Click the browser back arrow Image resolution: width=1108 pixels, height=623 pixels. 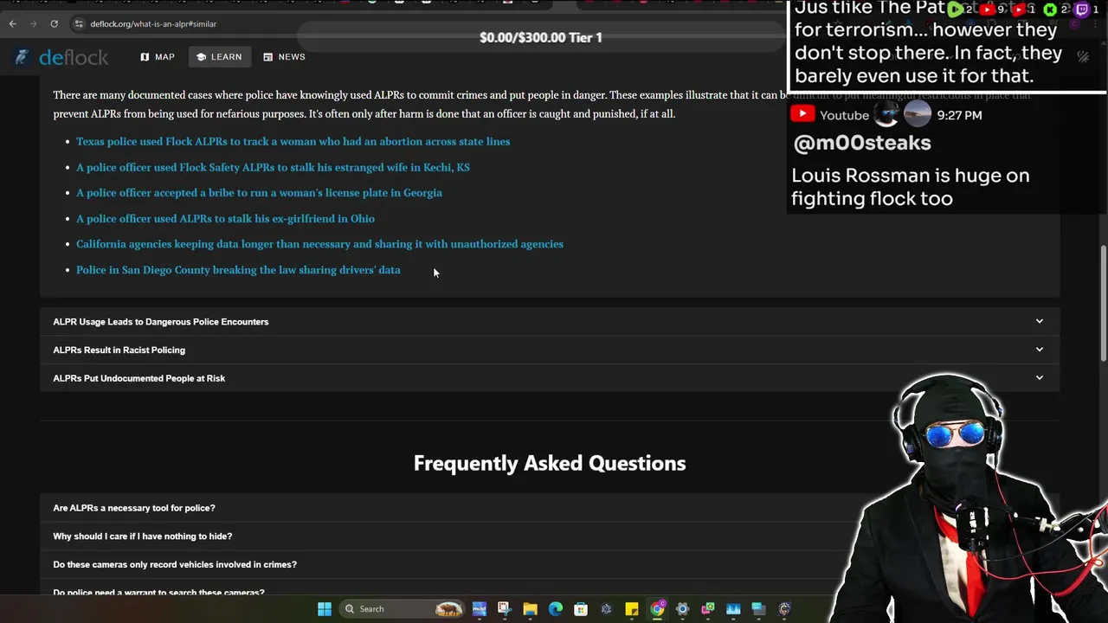[13, 23]
